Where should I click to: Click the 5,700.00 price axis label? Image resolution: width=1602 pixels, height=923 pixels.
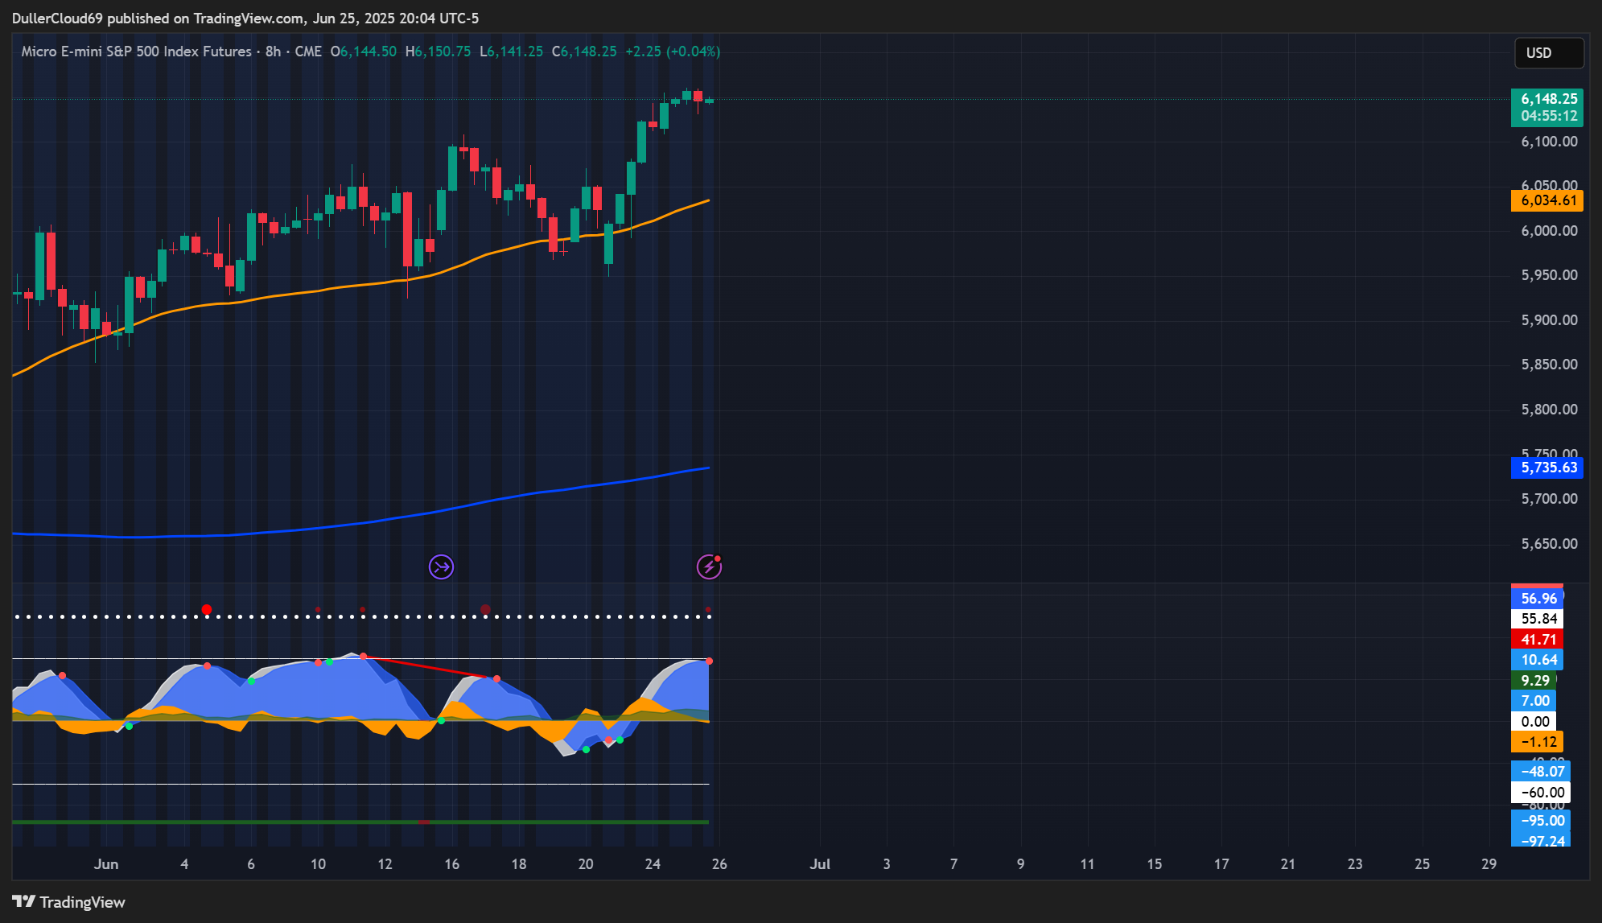[x=1549, y=499]
